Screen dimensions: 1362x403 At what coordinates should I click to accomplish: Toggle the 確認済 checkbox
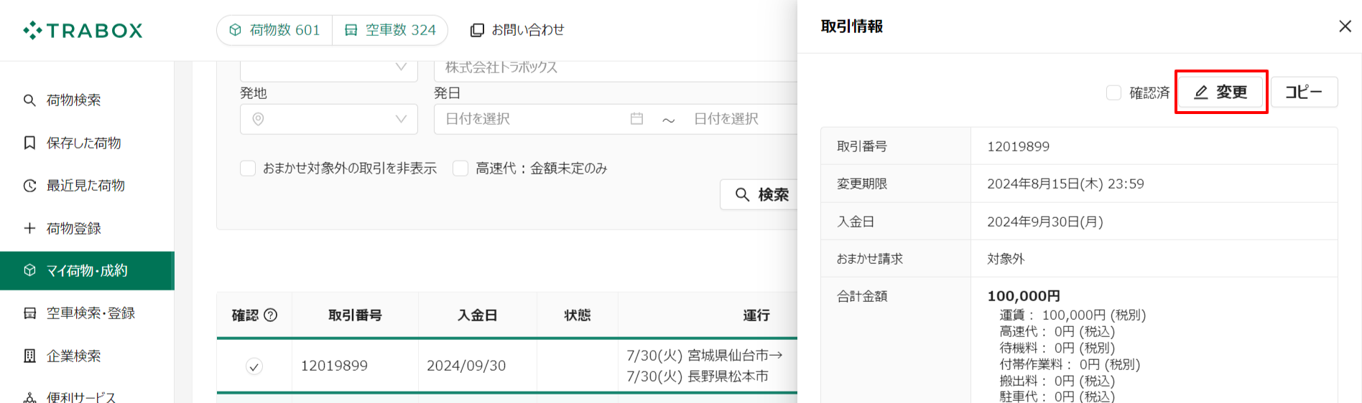pyautogui.click(x=1113, y=93)
